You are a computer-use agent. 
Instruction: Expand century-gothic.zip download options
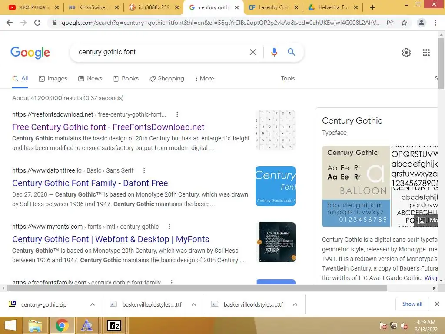93,304
